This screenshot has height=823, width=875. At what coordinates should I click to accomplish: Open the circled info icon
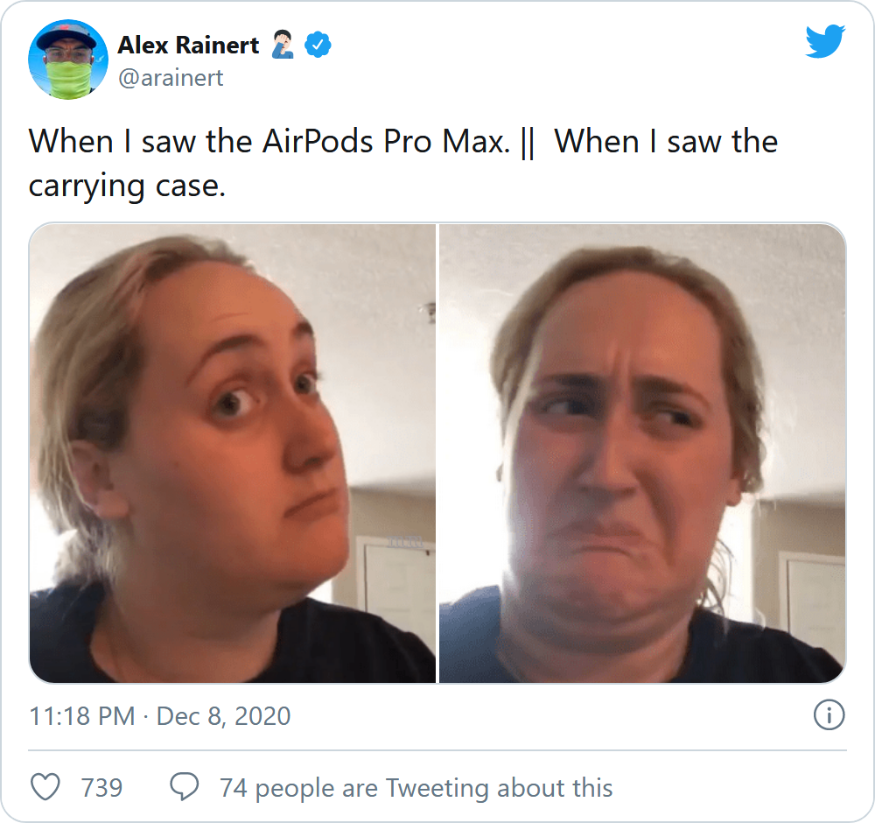[829, 715]
